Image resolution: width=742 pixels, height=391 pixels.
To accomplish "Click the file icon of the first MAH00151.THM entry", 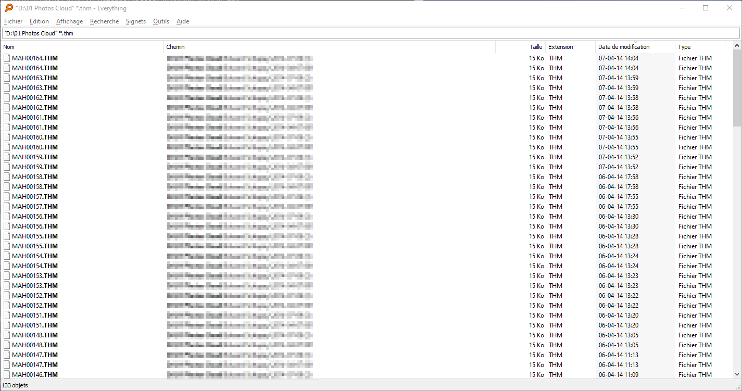I will click(7, 316).
